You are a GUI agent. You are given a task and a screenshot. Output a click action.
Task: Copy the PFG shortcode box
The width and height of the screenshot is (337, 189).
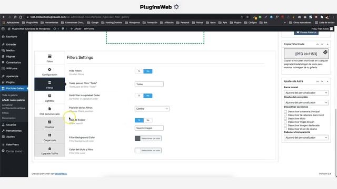coord(306,54)
